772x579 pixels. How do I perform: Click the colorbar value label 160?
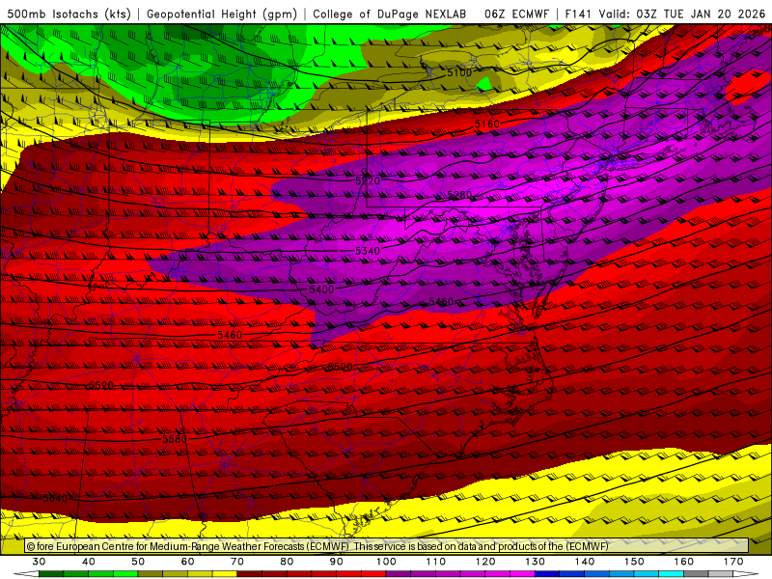click(684, 562)
